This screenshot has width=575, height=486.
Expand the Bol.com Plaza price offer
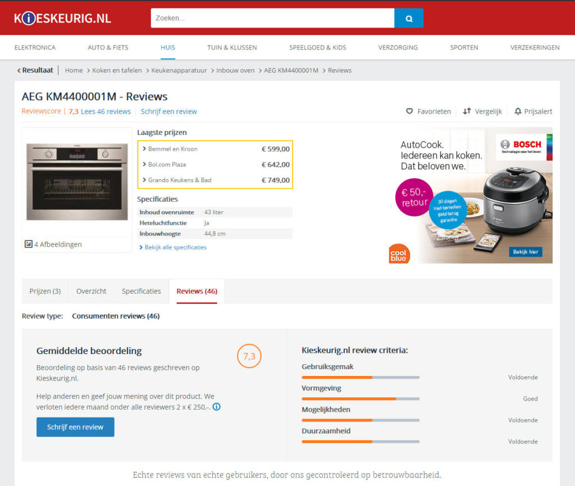[215, 165]
